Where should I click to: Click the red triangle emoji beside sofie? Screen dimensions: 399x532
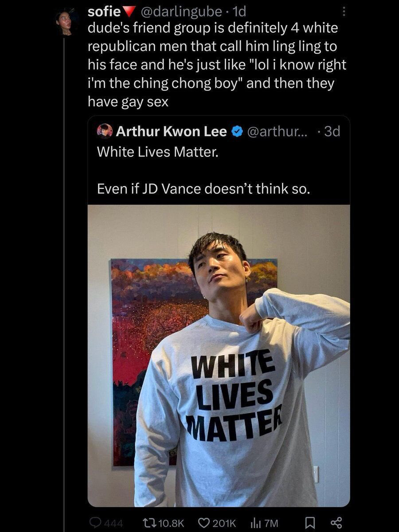(117, 12)
